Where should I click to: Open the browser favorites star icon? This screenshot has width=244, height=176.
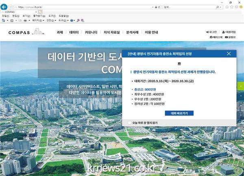pyautogui.click(x=231, y=8)
